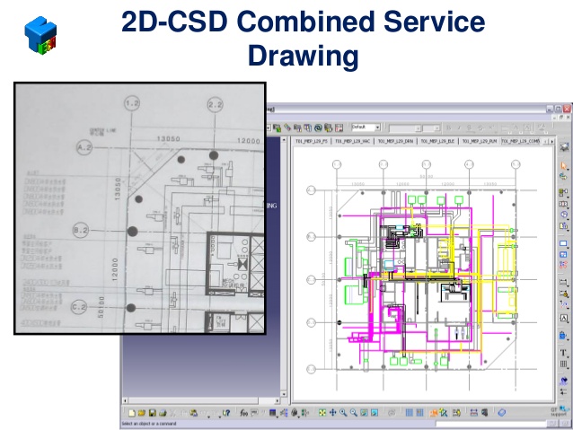This screenshot has height=430, width=573.
Task: Click the boxed letter A annotation icon
Action: (563, 318)
